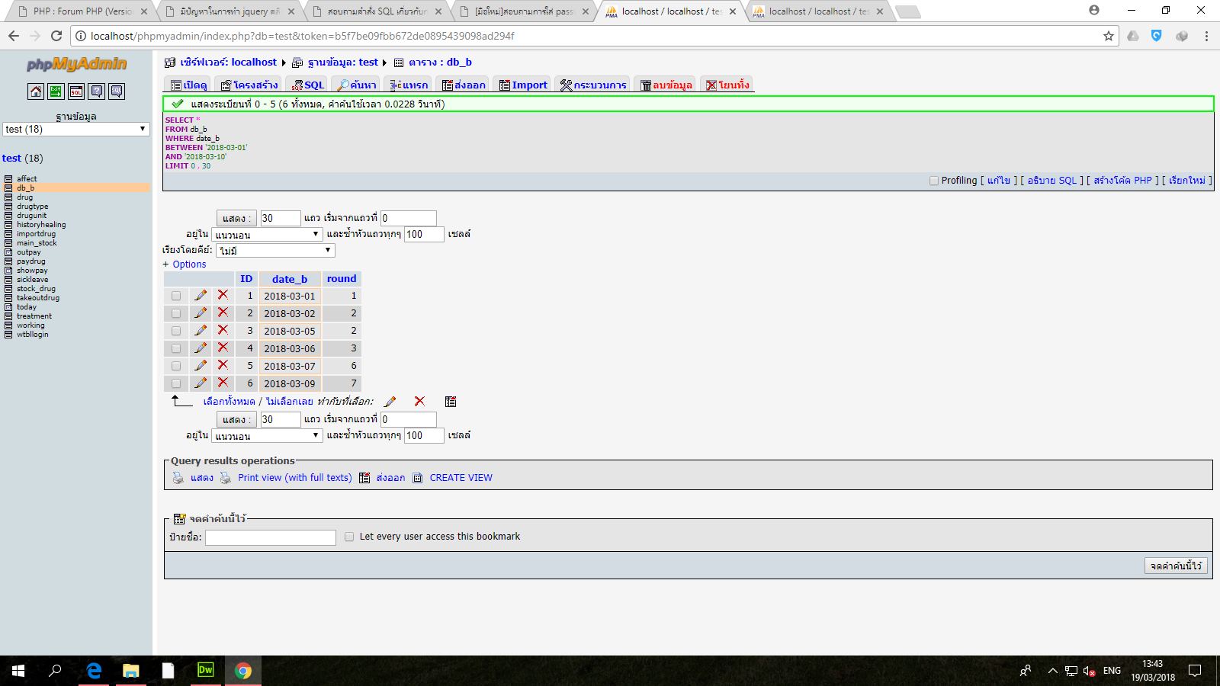Click the Create PHP Code link
Viewport: 1220px width, 686px height.
point(1122,181)
